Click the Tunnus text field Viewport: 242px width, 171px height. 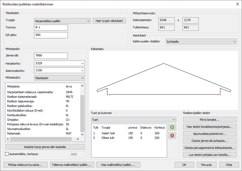point(51,28)
